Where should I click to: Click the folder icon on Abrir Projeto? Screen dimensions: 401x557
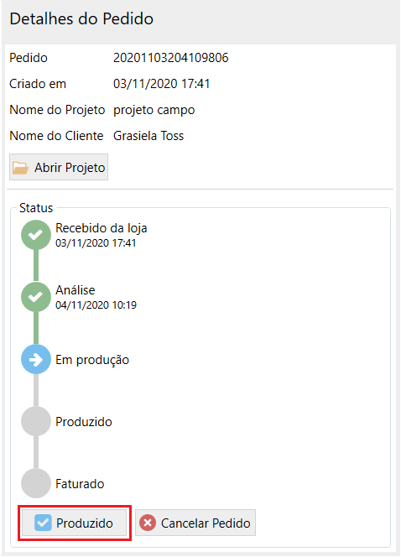click(21, 168)
